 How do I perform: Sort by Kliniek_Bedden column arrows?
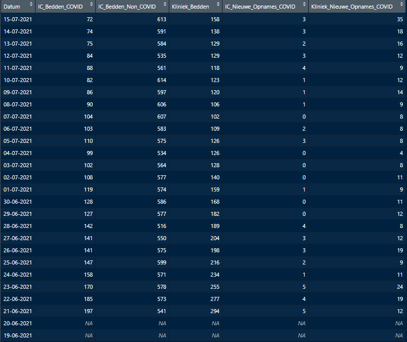tap(218, 5)
